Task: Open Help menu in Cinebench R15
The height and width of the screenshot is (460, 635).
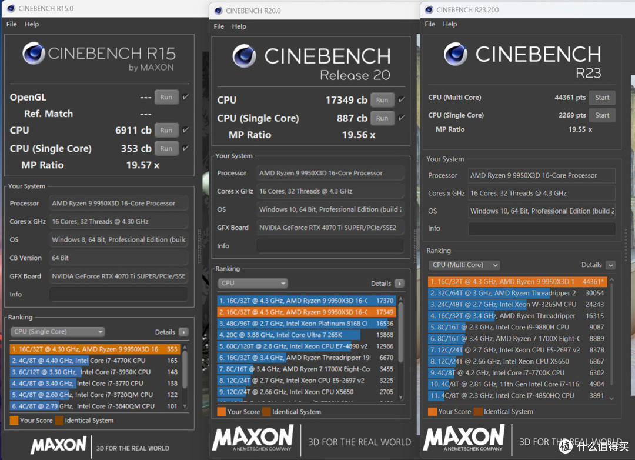Action: (32, 24)
